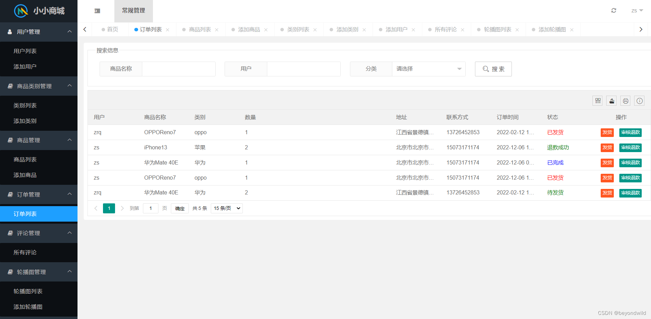Click the sidebar collapse menu icon
651x319 pixels.
point(97,11)
